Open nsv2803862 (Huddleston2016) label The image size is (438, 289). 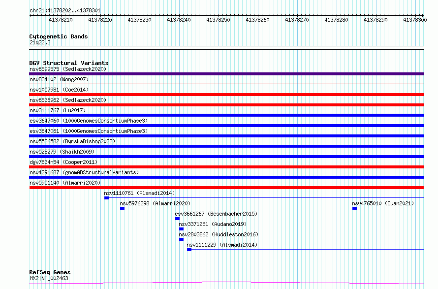coord(219,234)
